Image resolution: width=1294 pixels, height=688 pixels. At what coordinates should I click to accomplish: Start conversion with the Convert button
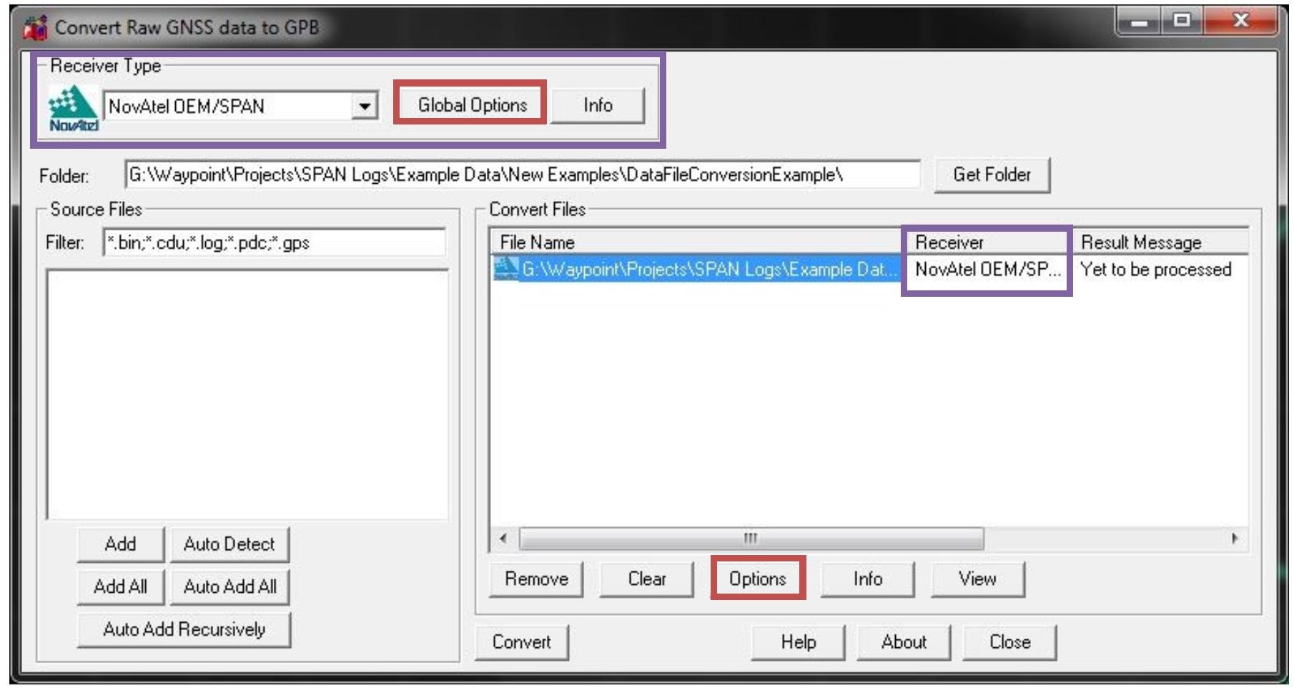[x=522, y=642]
